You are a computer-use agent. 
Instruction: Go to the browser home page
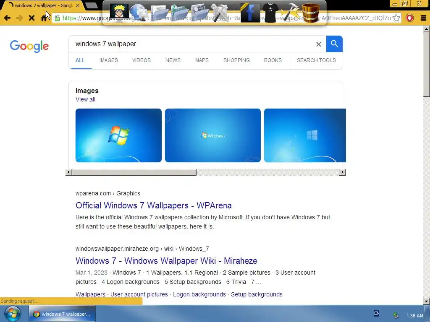[44, 18]
